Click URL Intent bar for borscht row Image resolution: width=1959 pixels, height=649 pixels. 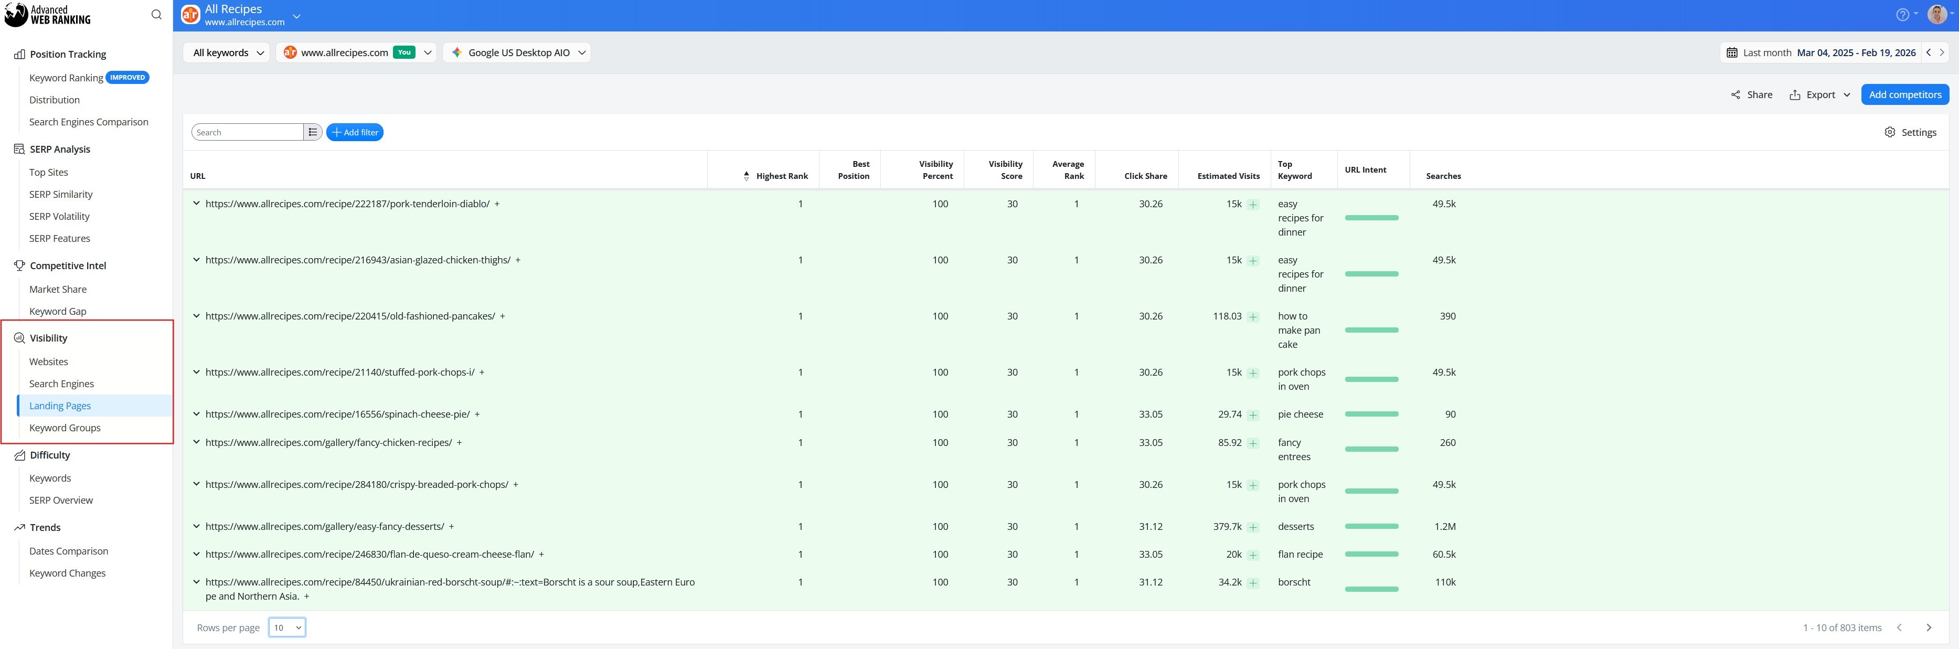[1371, 589]
